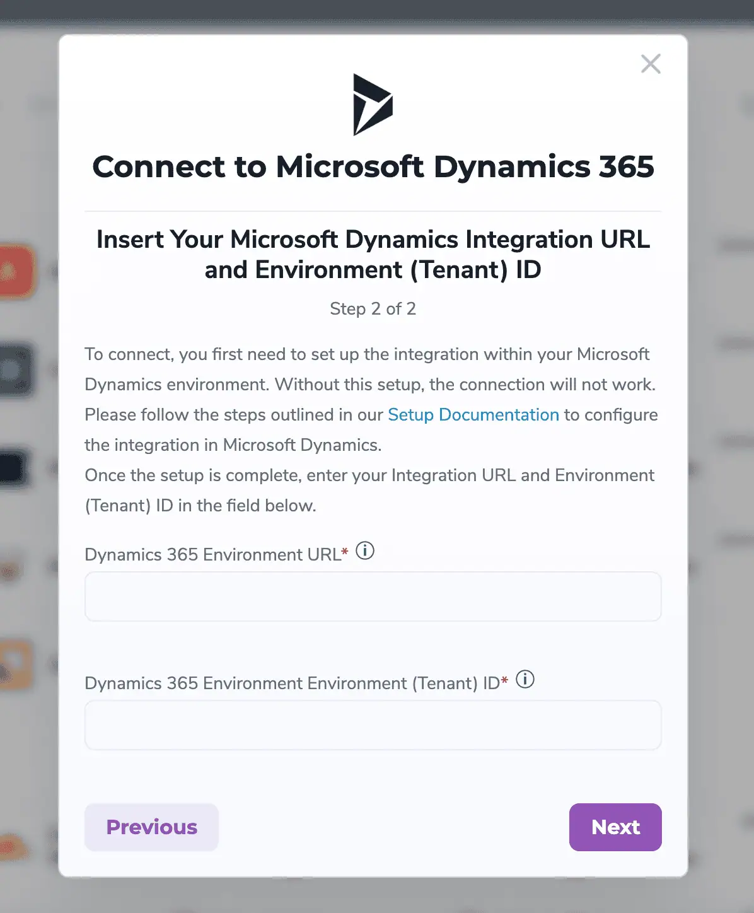This screenshot has width=754, height=913.
Task: Click the Step 2 of 2 indicator
Action: point(373,308)
